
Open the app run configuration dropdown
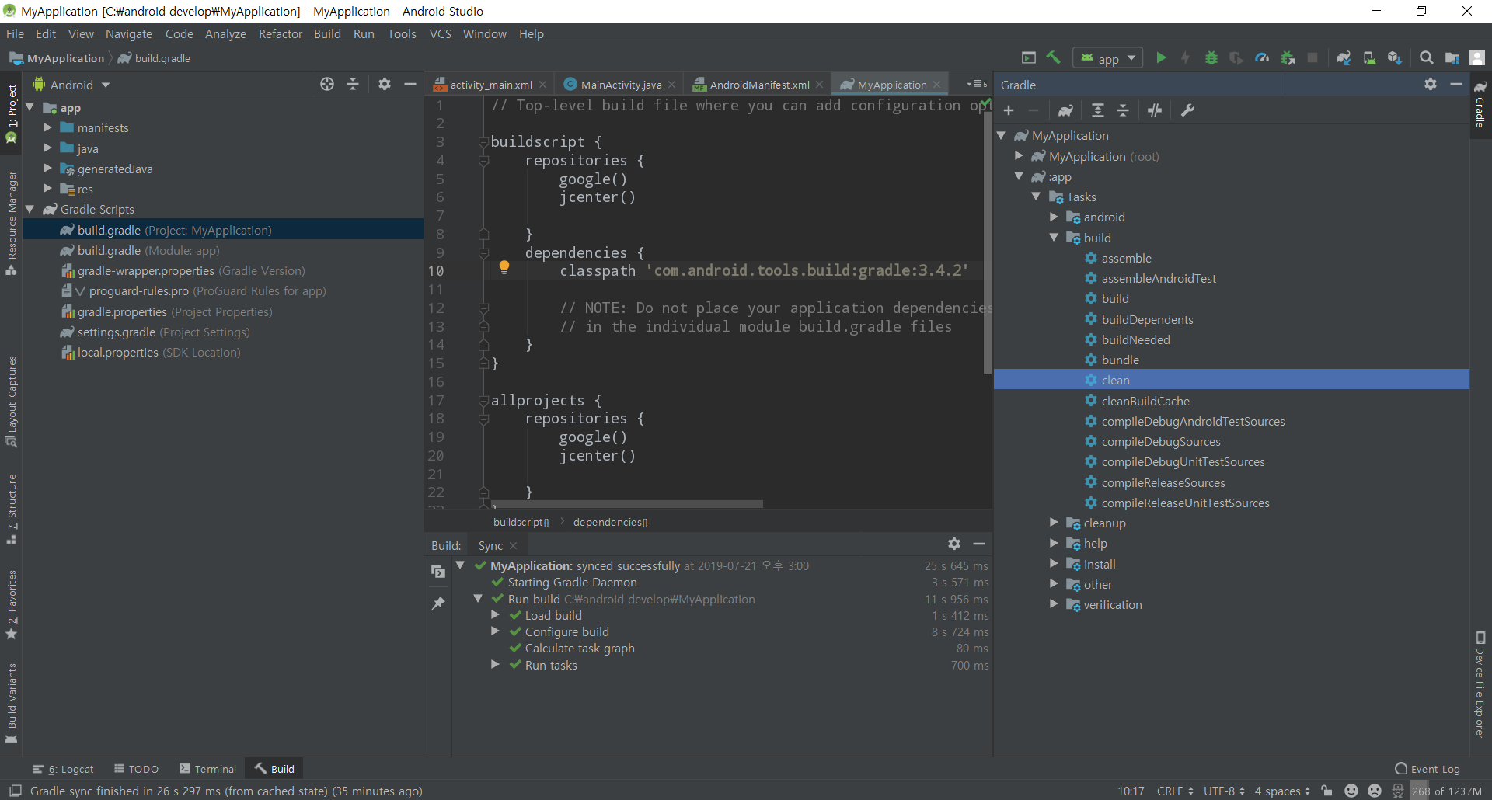tap(1108, 58)
